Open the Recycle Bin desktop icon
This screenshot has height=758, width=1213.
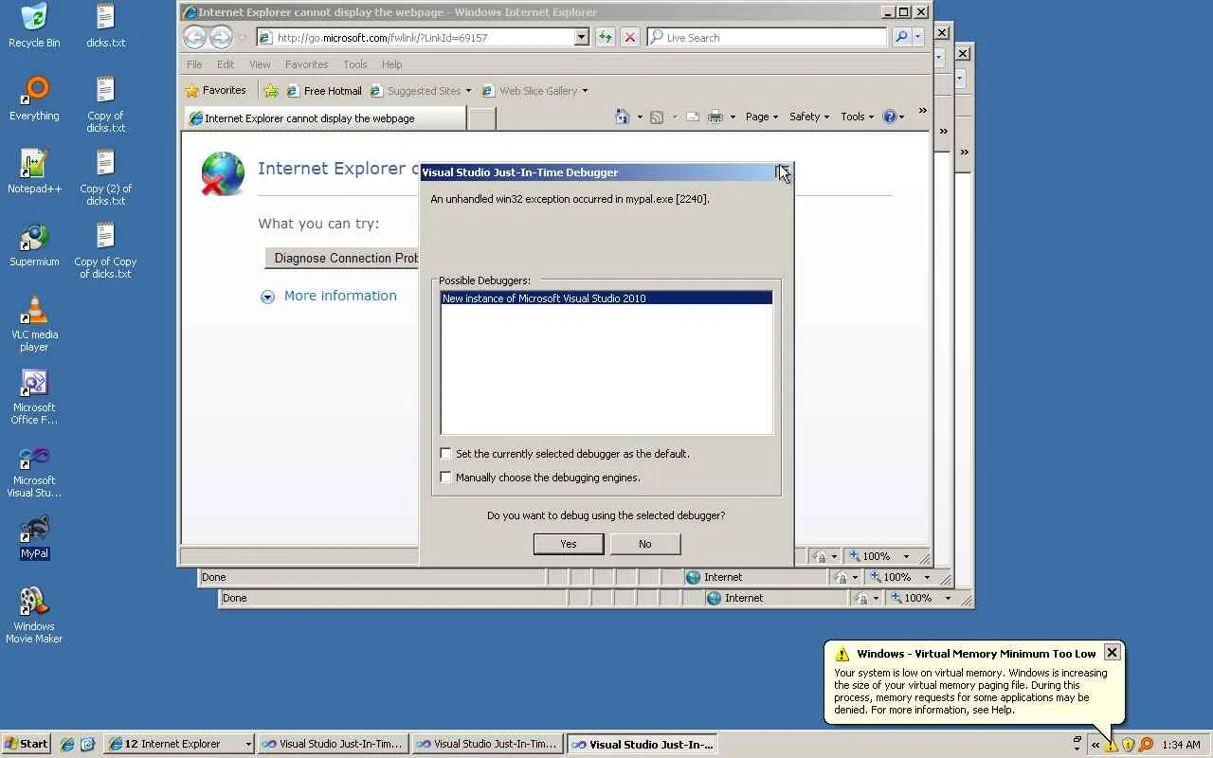point(34,25)
